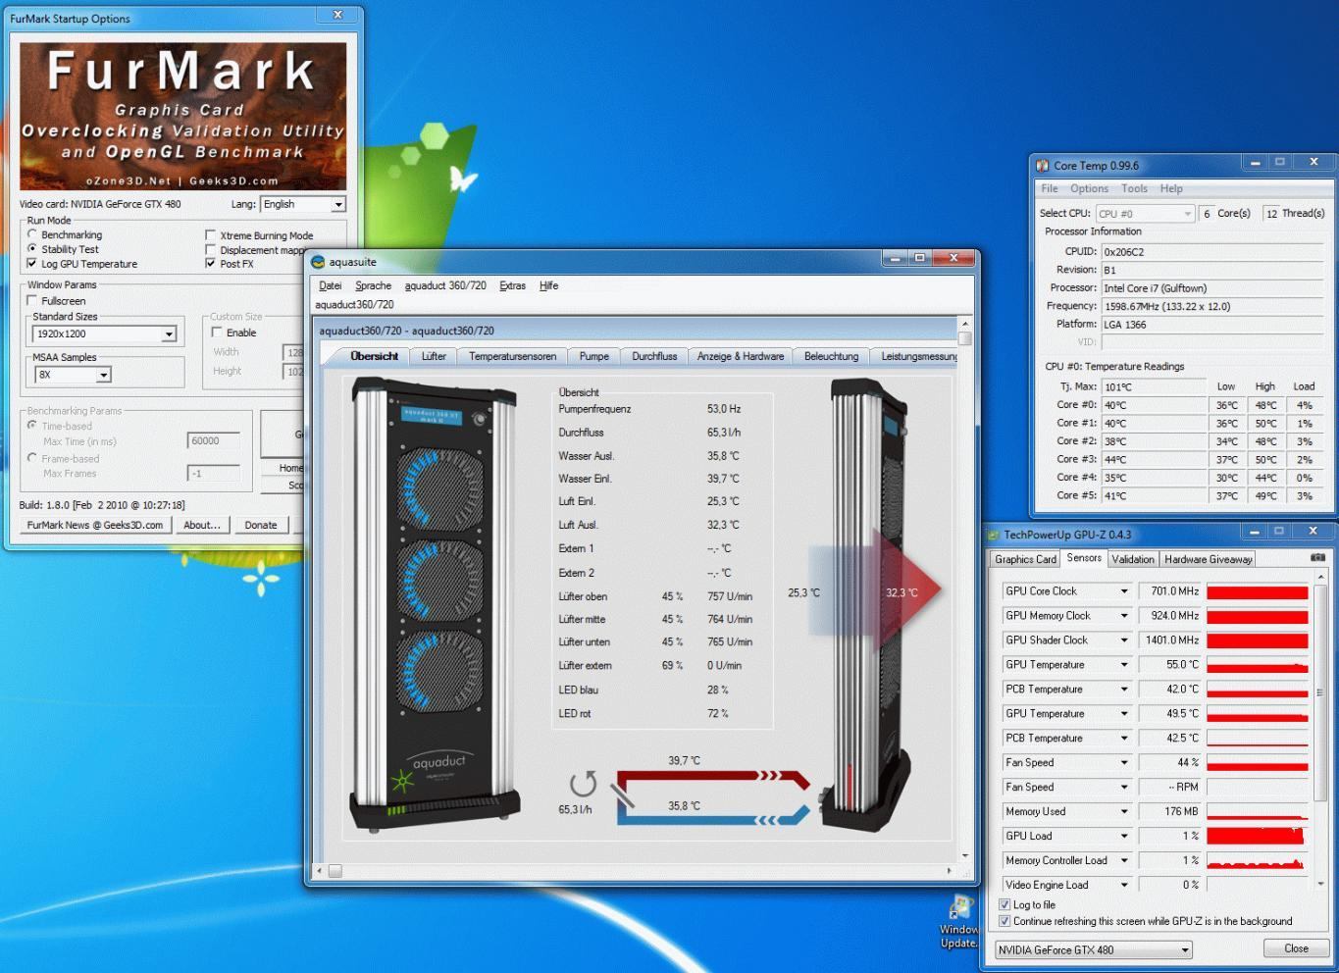Open NVIDIA GeForce GTX 480 device dropdown
This screenshot has height=973, width=1339.
(1094, 949)
